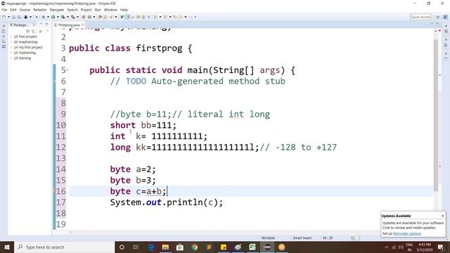Click the New file toolbar icon
This screenshot has width=450, height=253.
click(x=4, y=17)
